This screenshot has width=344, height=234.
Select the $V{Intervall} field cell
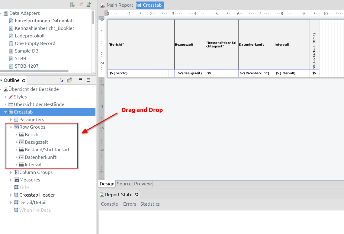click(292, 73)
